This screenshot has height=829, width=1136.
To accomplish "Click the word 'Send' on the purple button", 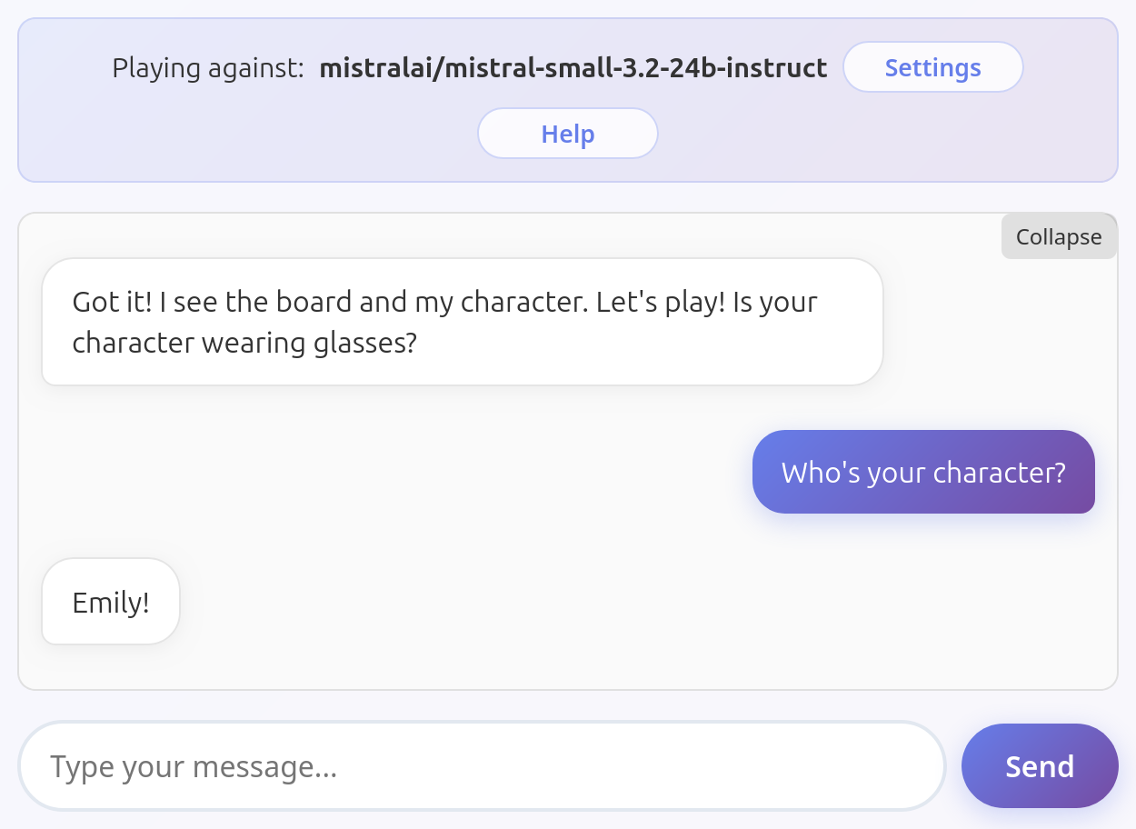I will 1040,766.
